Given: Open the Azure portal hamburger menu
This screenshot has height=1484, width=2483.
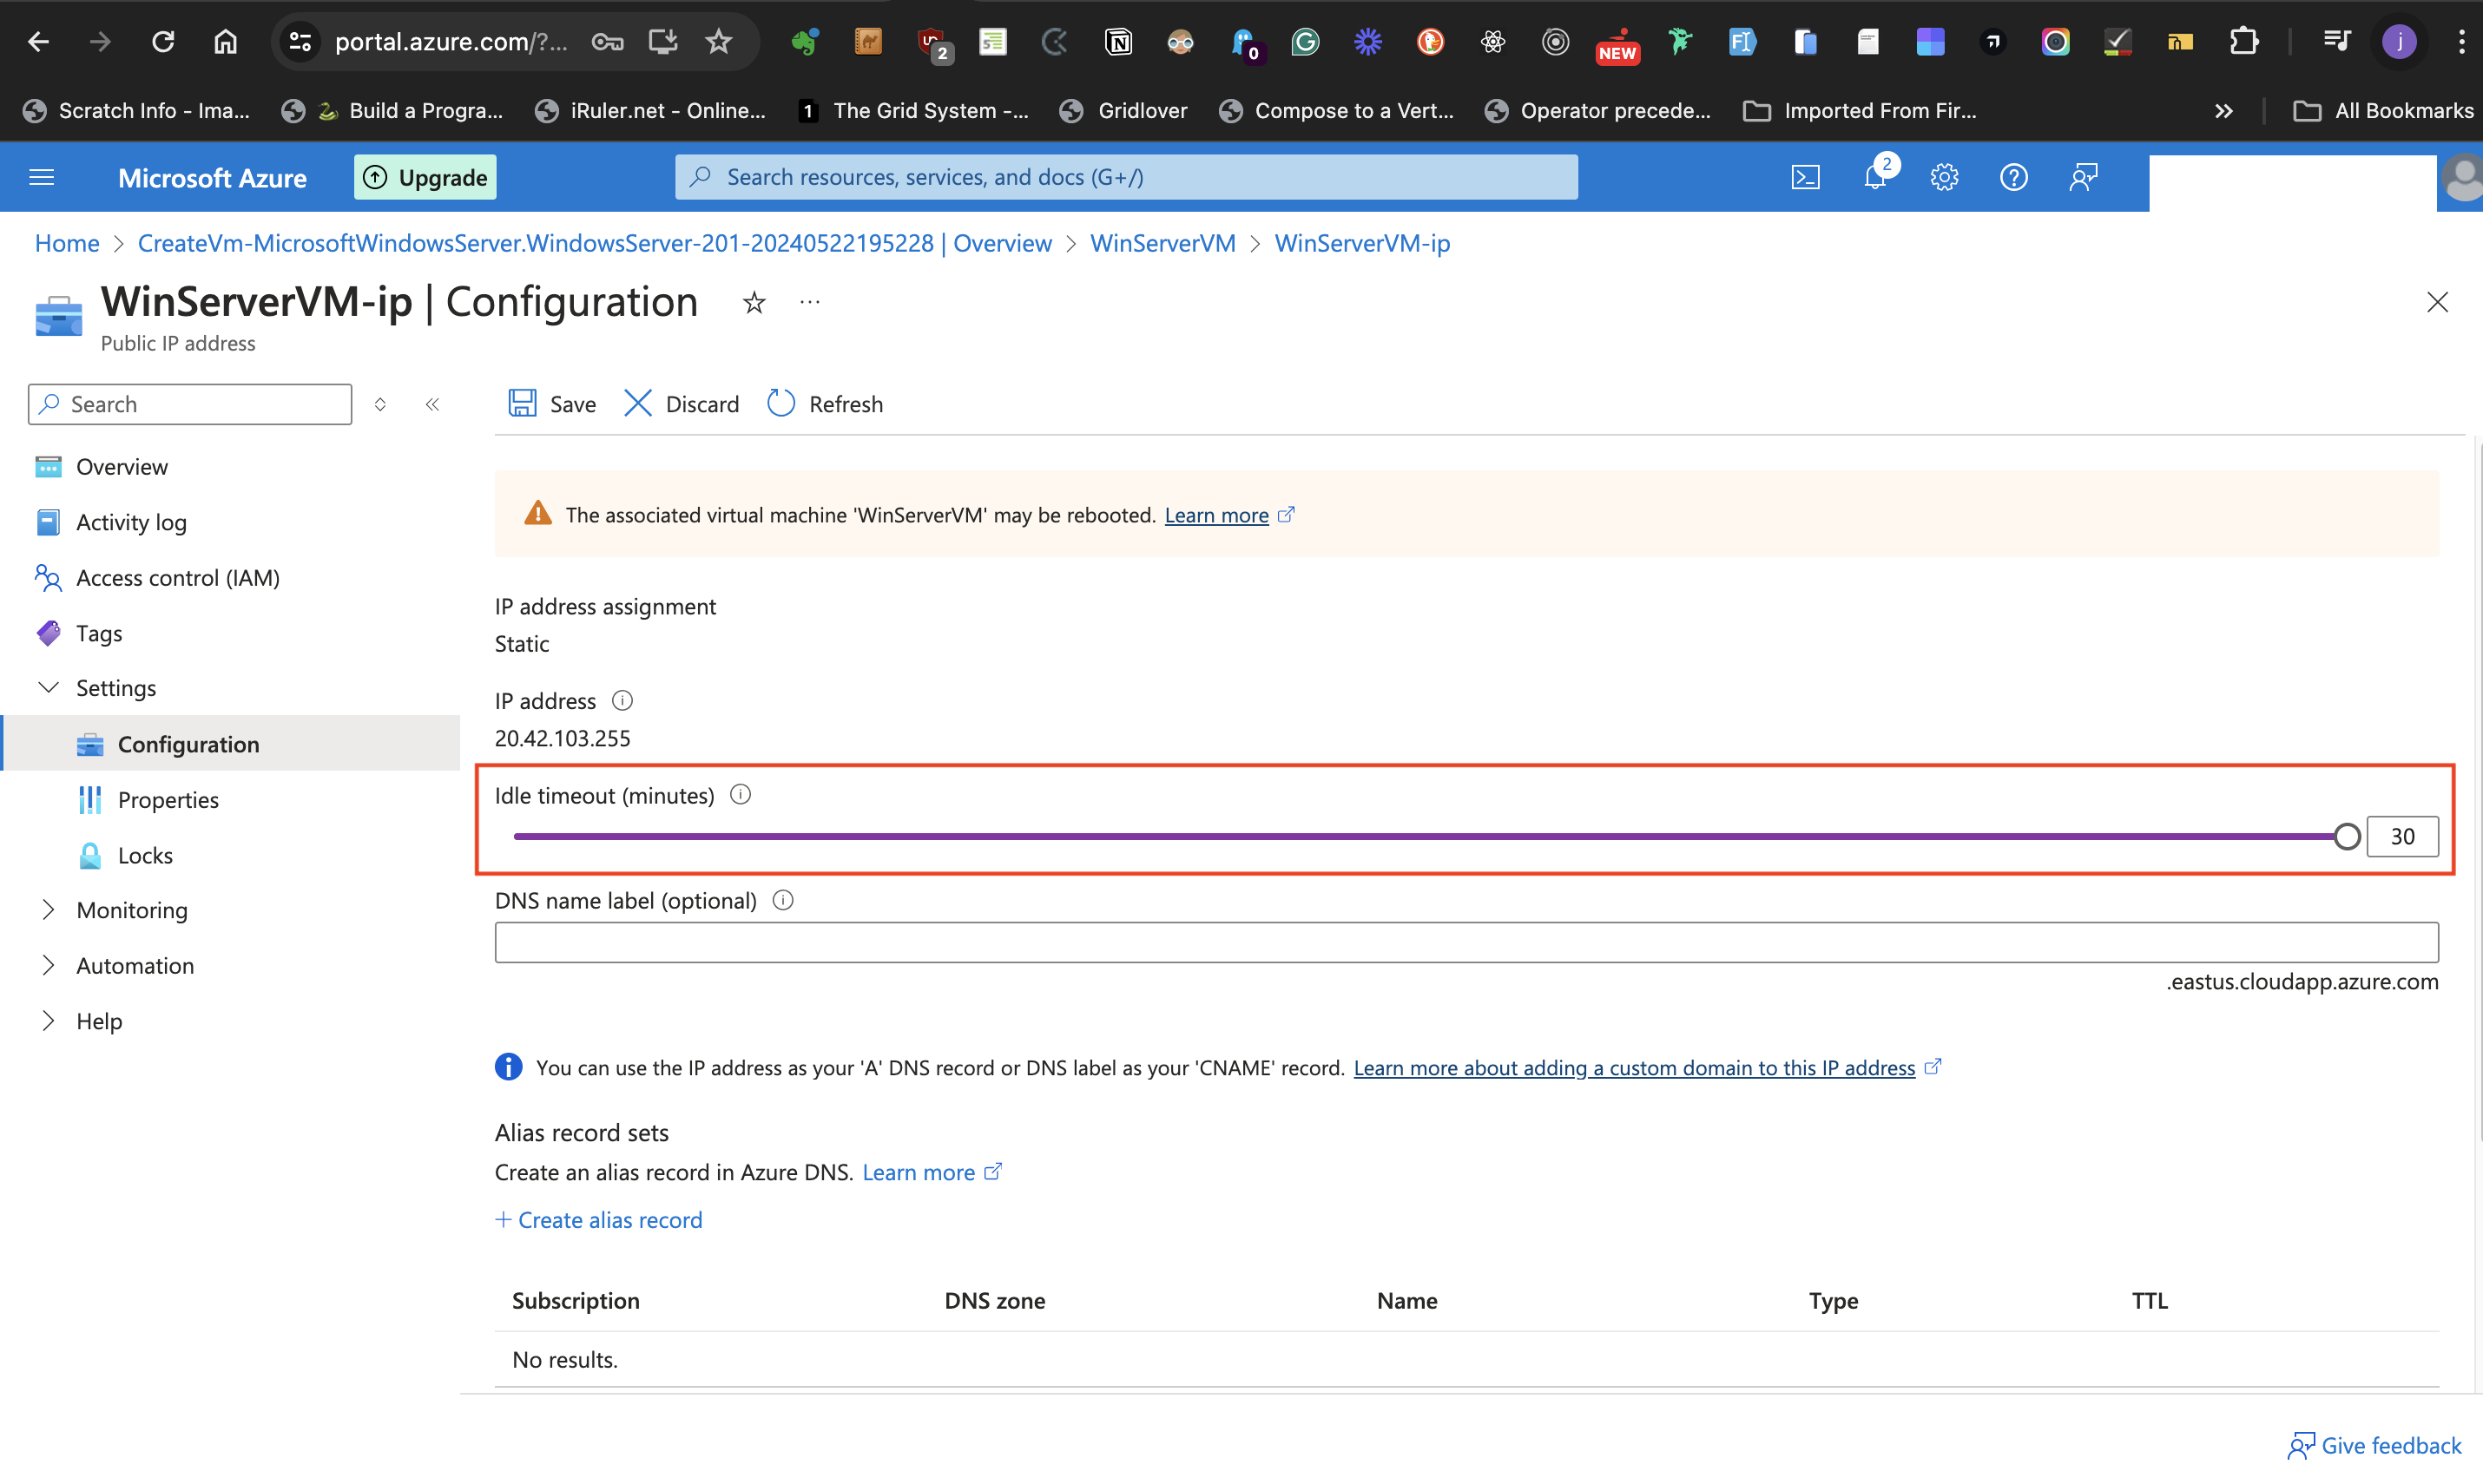Looking at the screenshot, I should pos(42,177).
